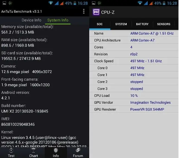
Task: Tap right status bar Wi-Fi icon
Action: [x=140, y=3]
